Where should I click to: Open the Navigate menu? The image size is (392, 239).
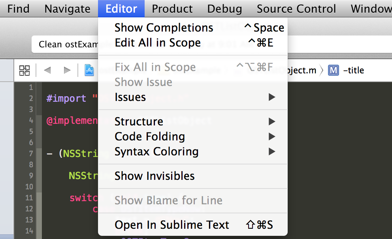pyautogui.click(x=67, y=9)
